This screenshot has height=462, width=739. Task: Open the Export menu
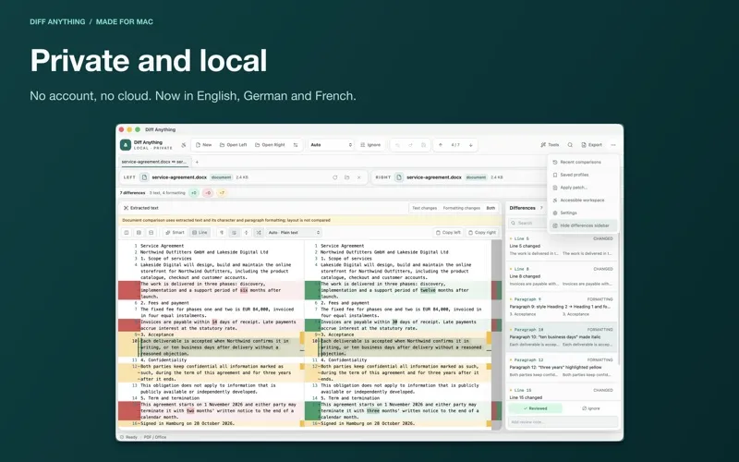click(591, 145)
